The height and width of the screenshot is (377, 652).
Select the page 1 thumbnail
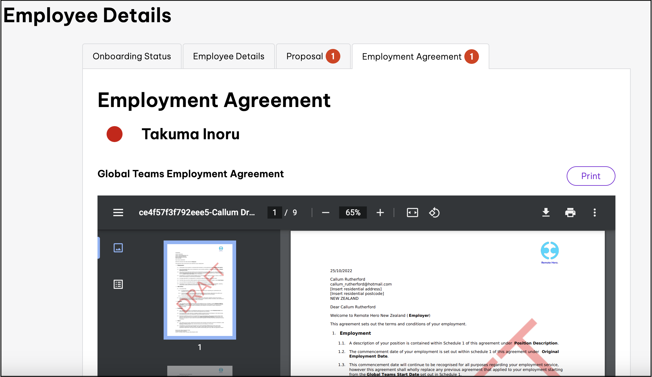click(x=200, y=290)
